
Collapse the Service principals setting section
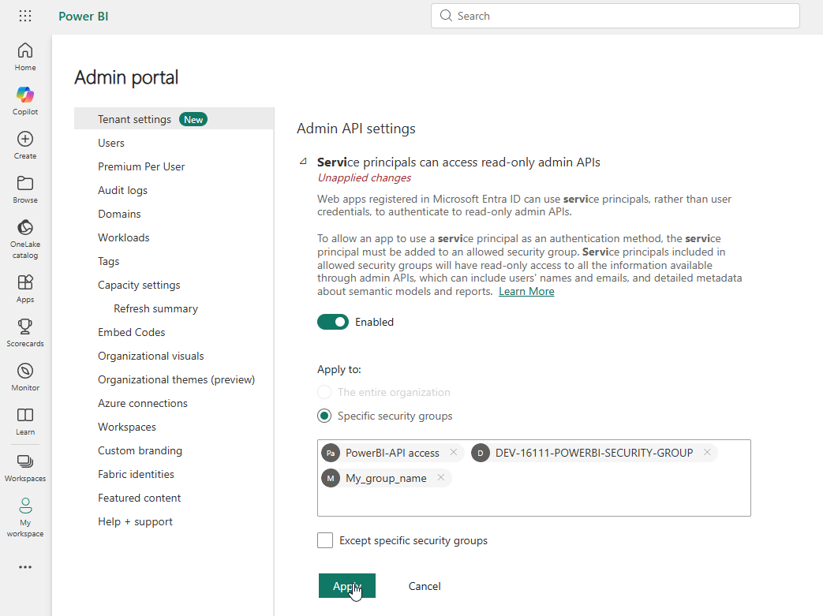304,162
